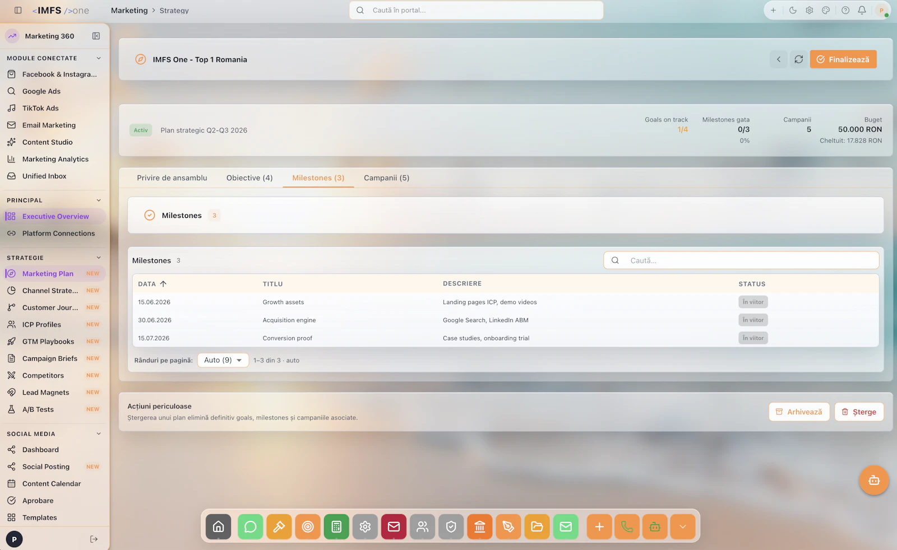Click the portal search field at the top
The height and width of the screenshot is (550, 897).
point(477,10)
